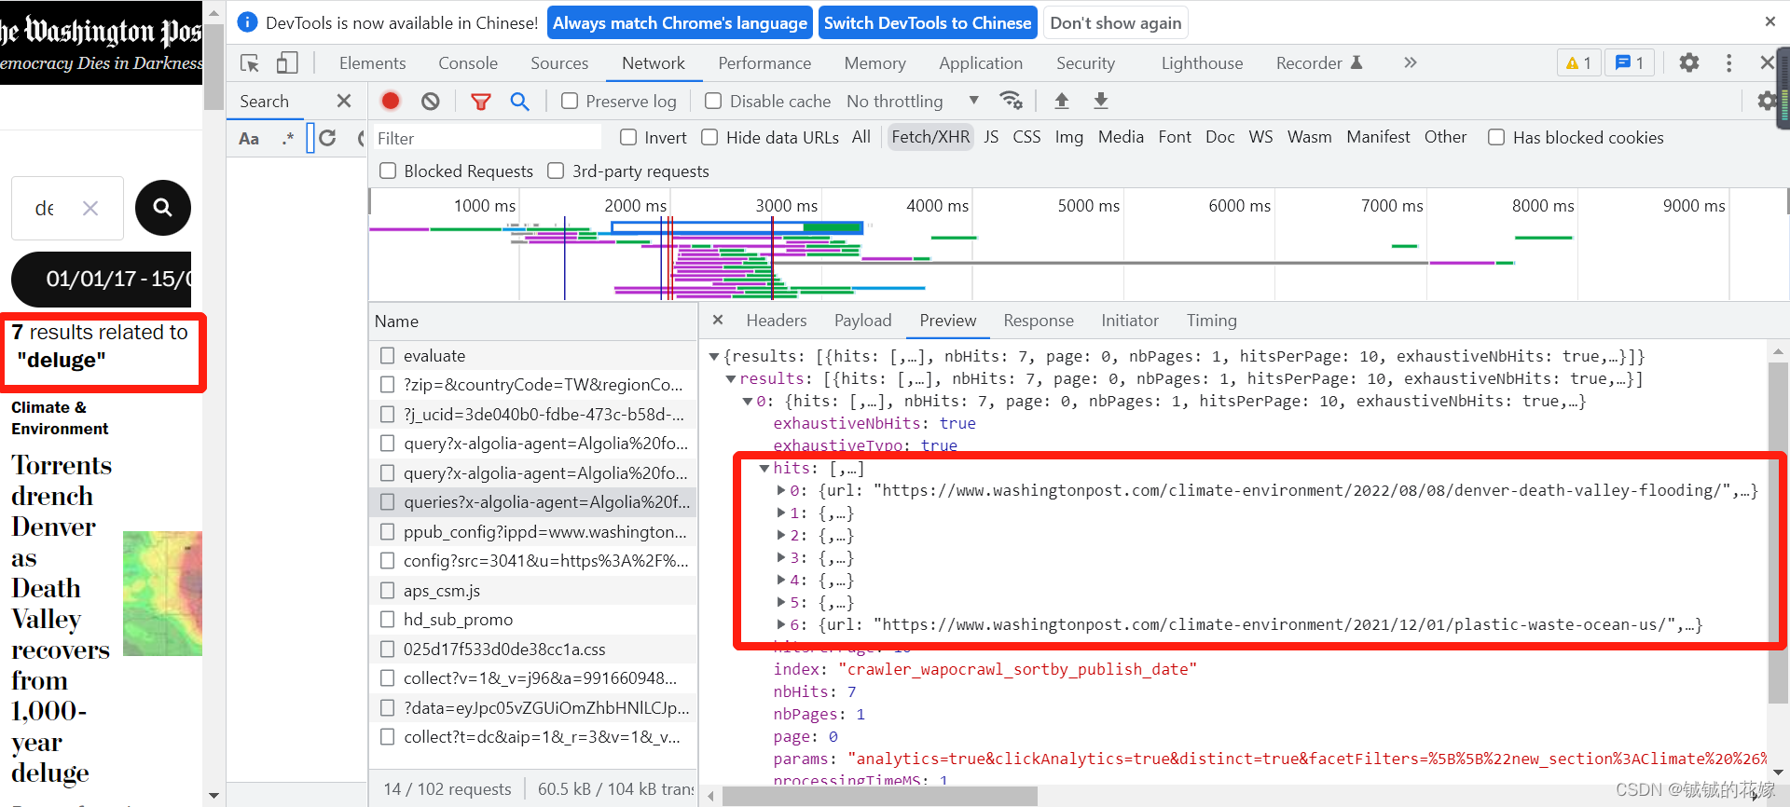Image resolution: width=1790 pixels, height=807 pixels.
Task: Close the request details pane
Action: tap(718, 320)
